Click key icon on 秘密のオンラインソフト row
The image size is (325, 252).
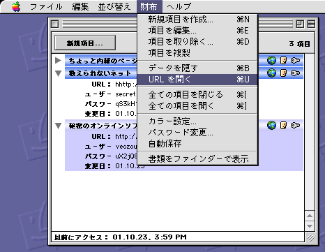coord(295,126)
